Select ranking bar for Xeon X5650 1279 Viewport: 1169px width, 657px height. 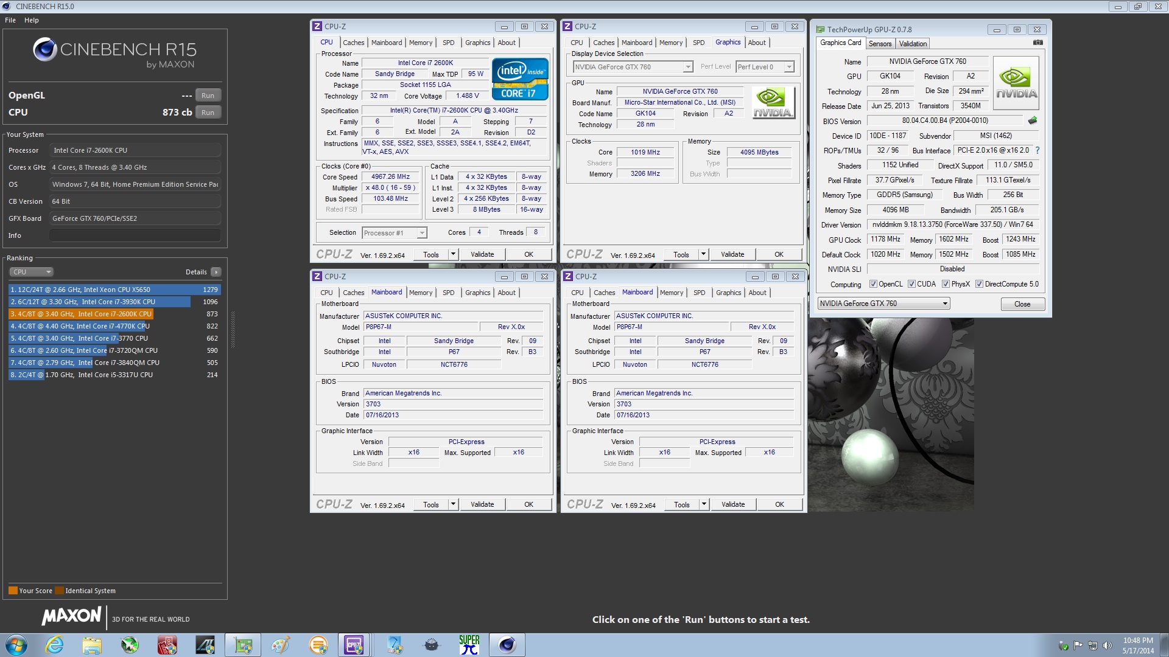[114, 290]
